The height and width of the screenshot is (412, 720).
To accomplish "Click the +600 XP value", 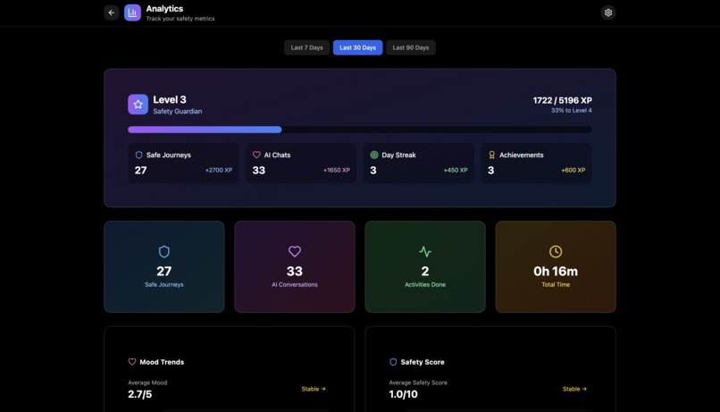I will (x=573, y=170).
